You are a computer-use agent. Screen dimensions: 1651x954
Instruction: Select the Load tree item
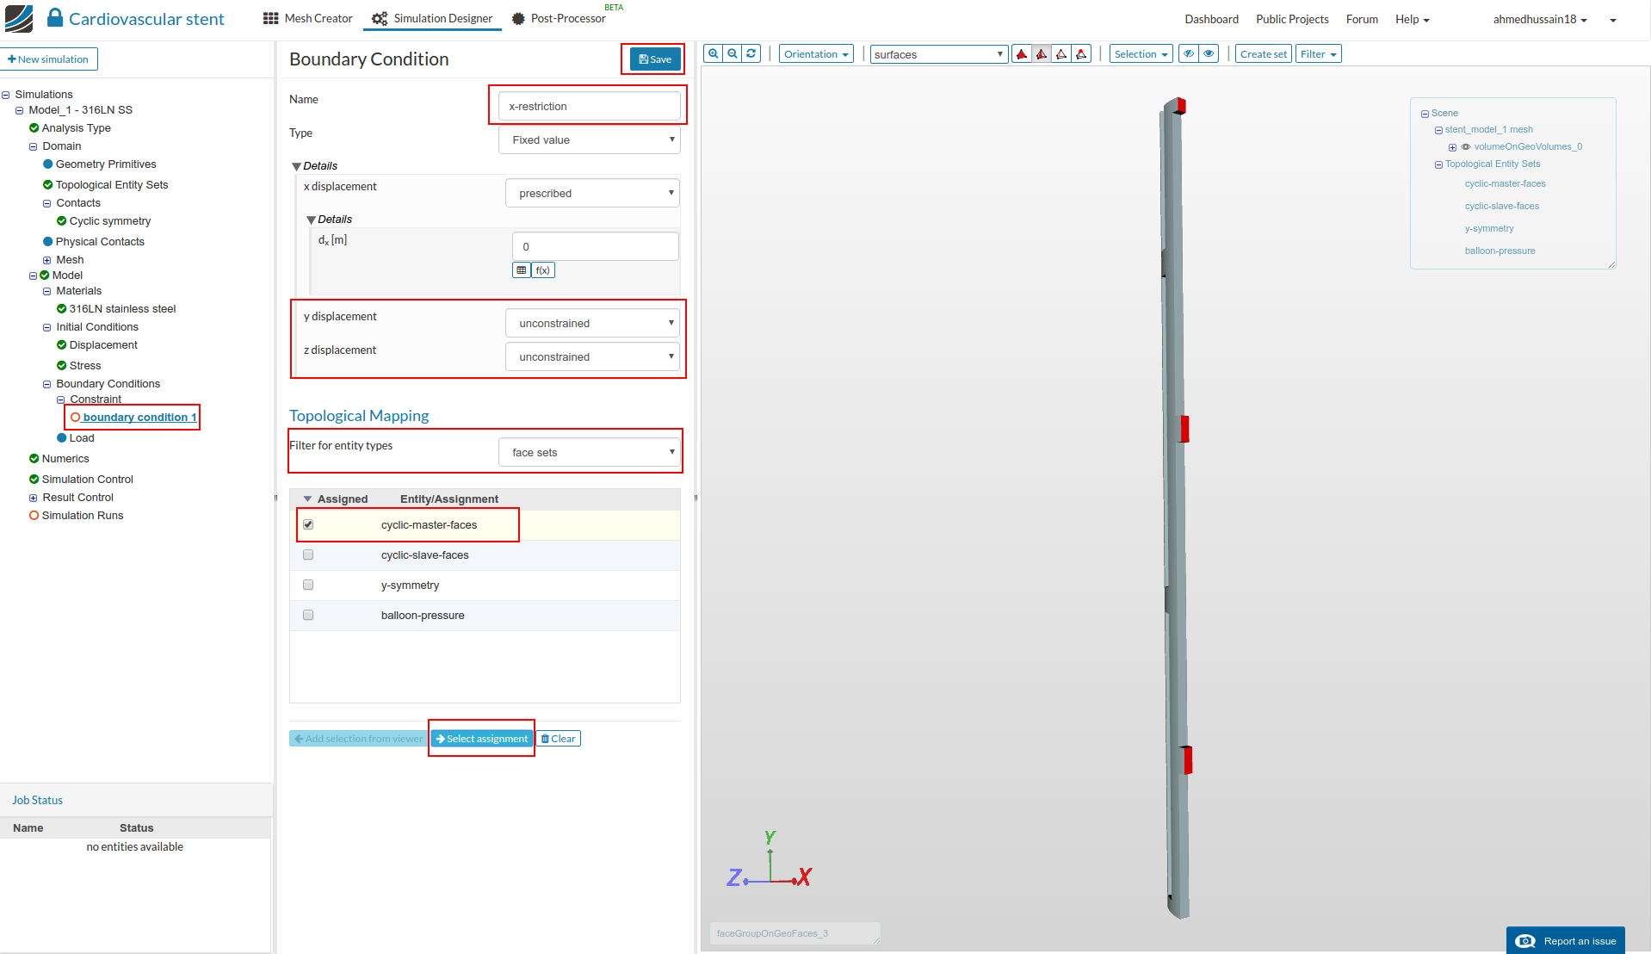[76, 438]
